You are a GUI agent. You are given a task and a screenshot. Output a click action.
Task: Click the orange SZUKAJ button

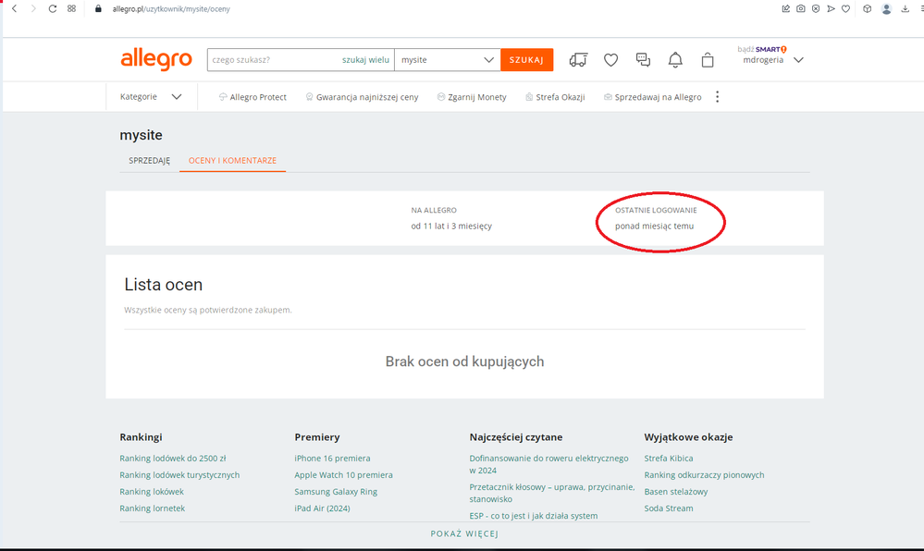click(x=527, y=59)
